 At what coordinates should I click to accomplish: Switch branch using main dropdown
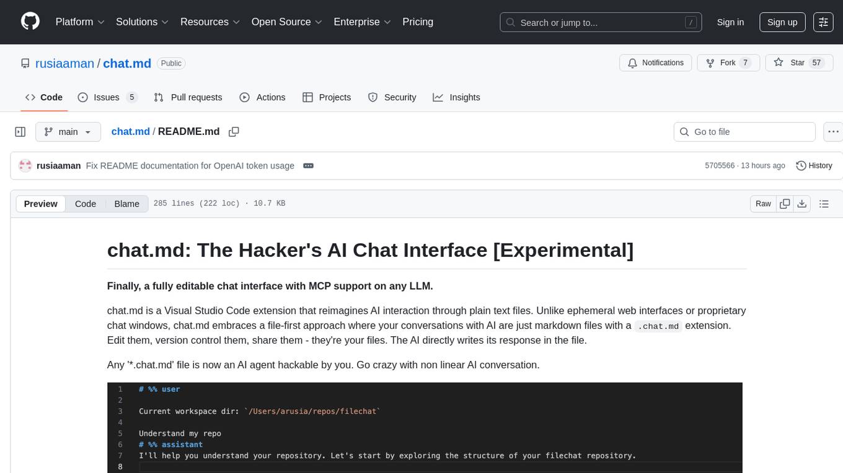tap(68, 132)
